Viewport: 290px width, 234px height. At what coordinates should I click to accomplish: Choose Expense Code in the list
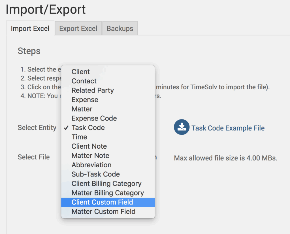(94, 118)
